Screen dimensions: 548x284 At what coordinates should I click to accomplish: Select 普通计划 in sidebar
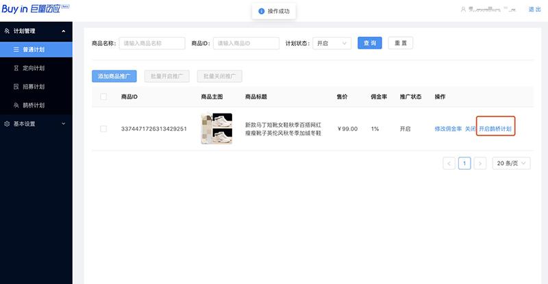[36, 50]
